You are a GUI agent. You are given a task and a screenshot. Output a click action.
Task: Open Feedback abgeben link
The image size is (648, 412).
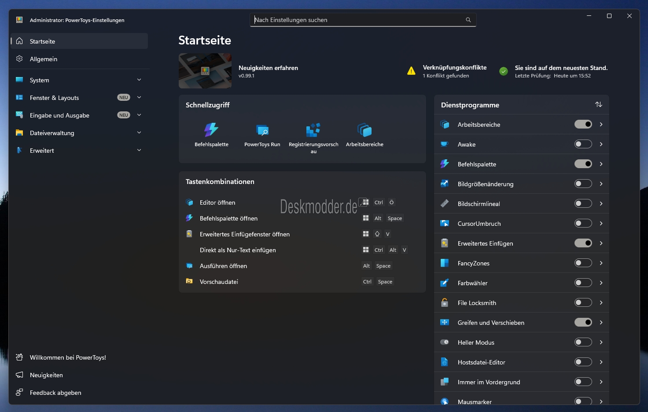click(55, 393)
